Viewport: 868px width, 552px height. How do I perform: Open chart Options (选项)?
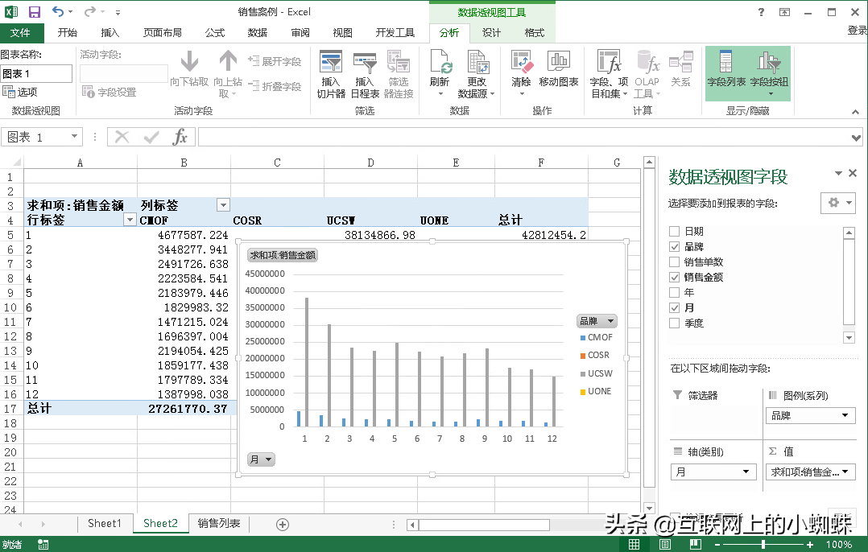[x=20, y=92]
